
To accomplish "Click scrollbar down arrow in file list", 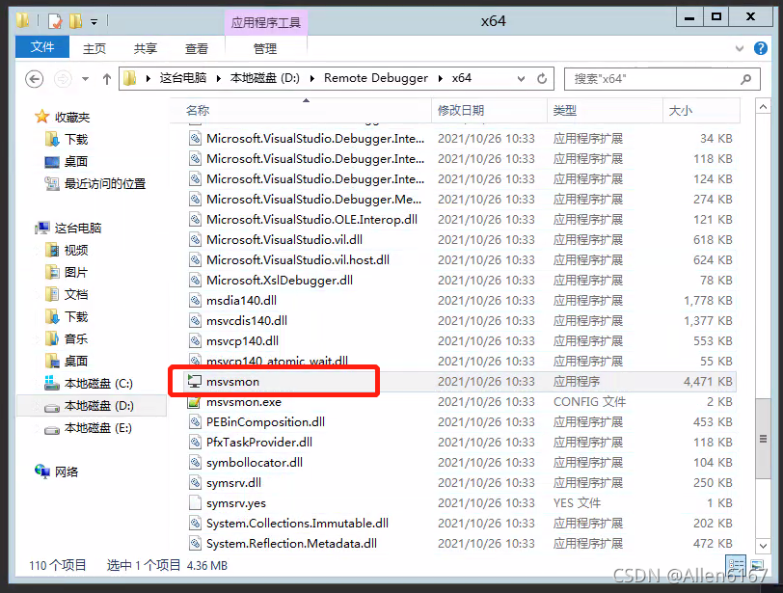I will 763,546.
